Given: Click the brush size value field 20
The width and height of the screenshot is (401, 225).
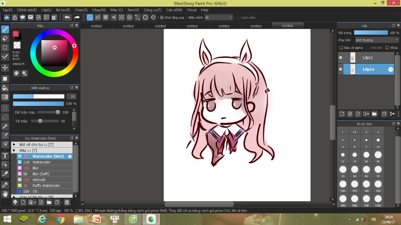Looking at the screenshot, I should tap(72, 96).
